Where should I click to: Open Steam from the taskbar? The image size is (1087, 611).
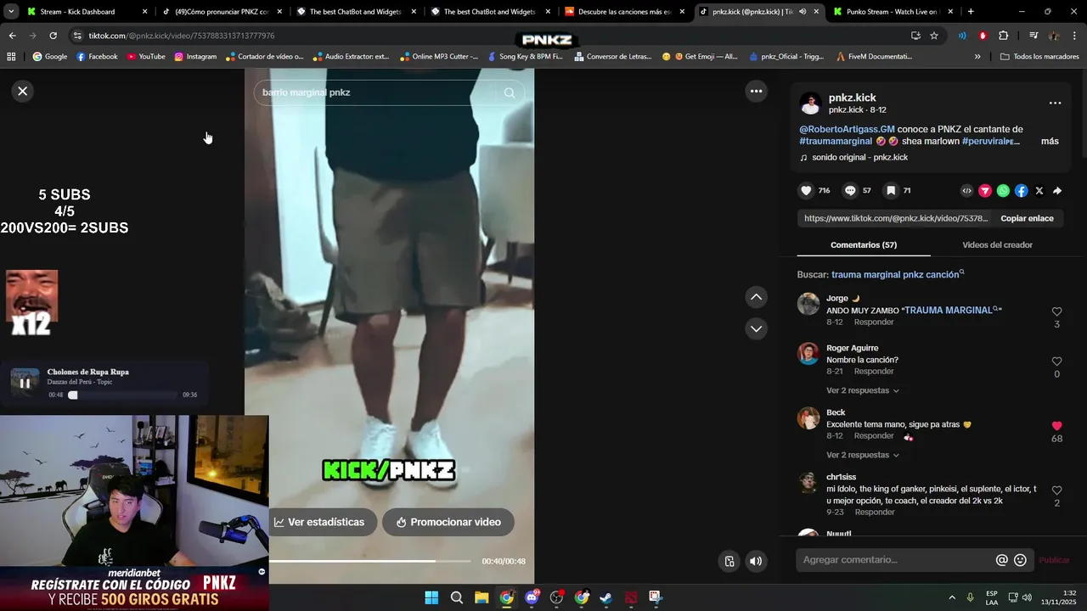pyautogui.click(x=605, y=597)
